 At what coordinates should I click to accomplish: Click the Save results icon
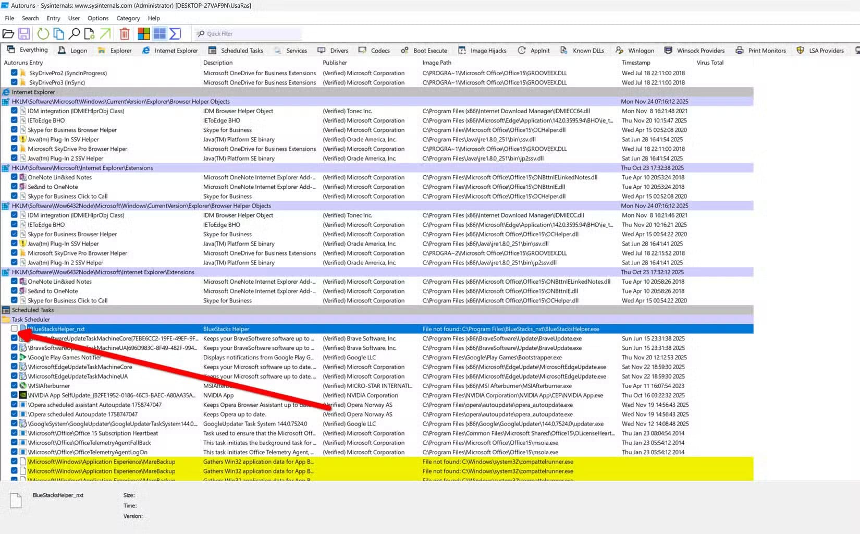click(24, 33)
